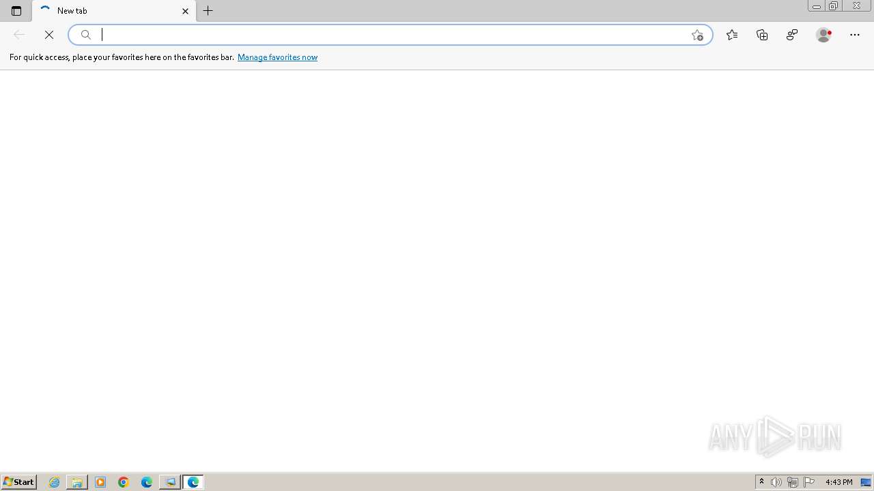
Task: Click Manage favorites now link
Action: 277,57
